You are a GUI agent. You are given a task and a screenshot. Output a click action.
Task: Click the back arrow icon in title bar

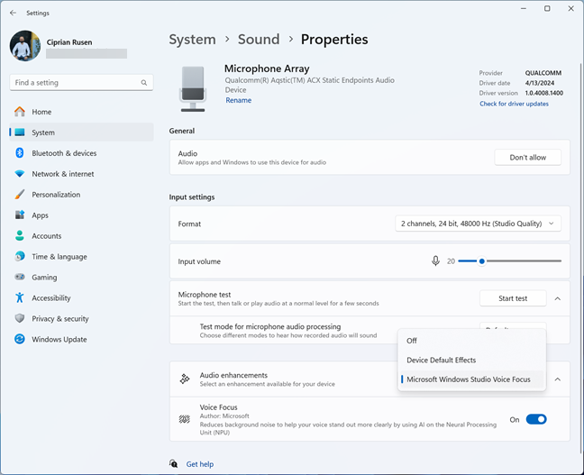point(13,13)
